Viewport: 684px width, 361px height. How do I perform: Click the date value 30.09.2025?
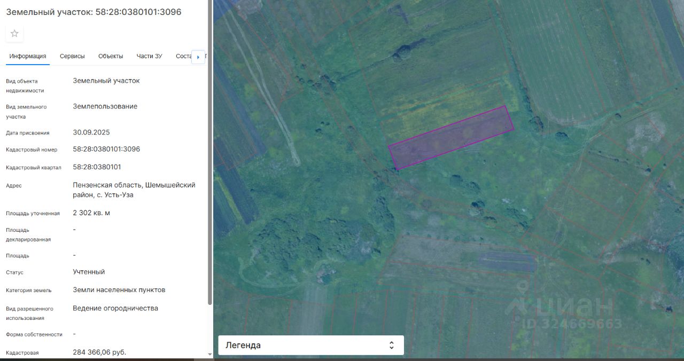(x=91, y=132)
